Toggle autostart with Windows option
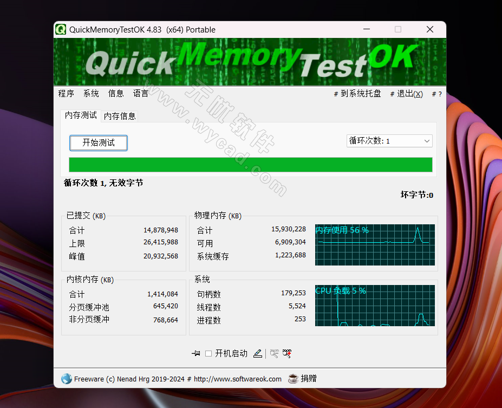Image resolution: width=502 pixels, height=408 pixels. [x=209, y=353]
